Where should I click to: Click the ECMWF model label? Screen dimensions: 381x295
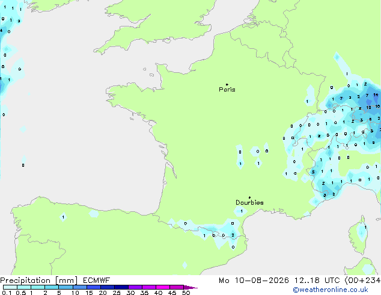97,280
